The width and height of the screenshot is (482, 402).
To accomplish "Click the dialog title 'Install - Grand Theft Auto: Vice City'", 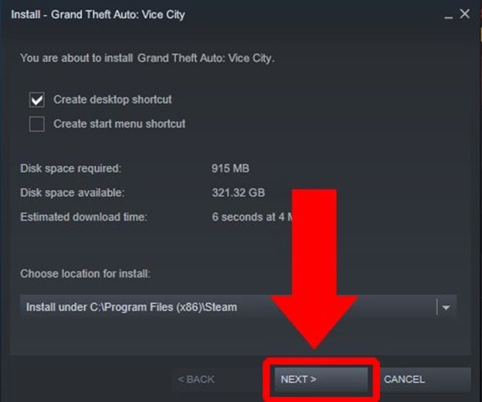I will pos(98,14).
